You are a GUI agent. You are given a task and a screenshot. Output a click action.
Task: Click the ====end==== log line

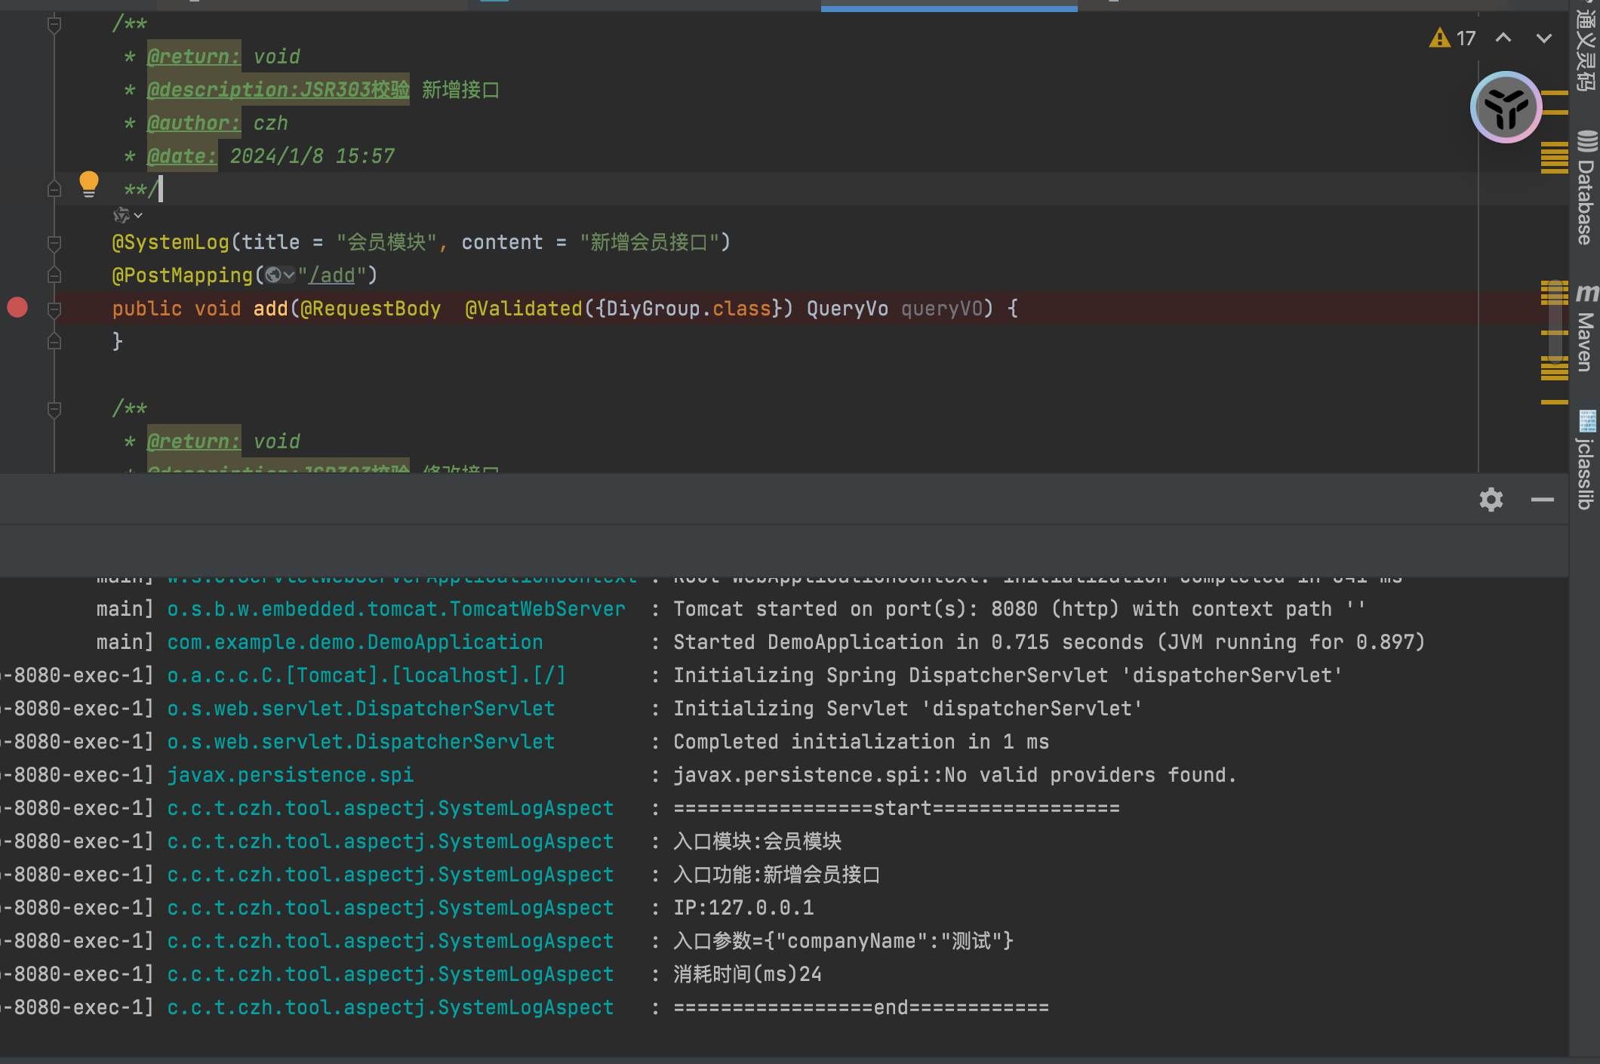point(861,1007)
